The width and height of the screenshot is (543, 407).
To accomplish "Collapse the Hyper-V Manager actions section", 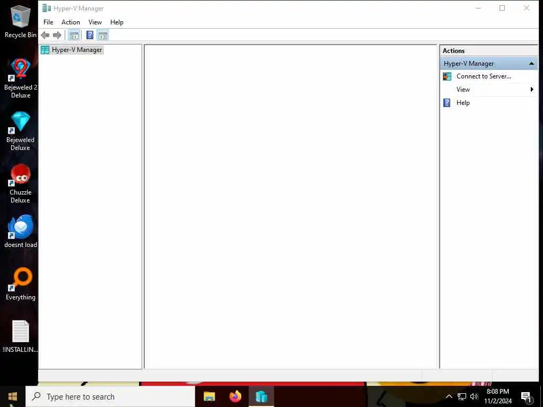I will click(531, 64).
